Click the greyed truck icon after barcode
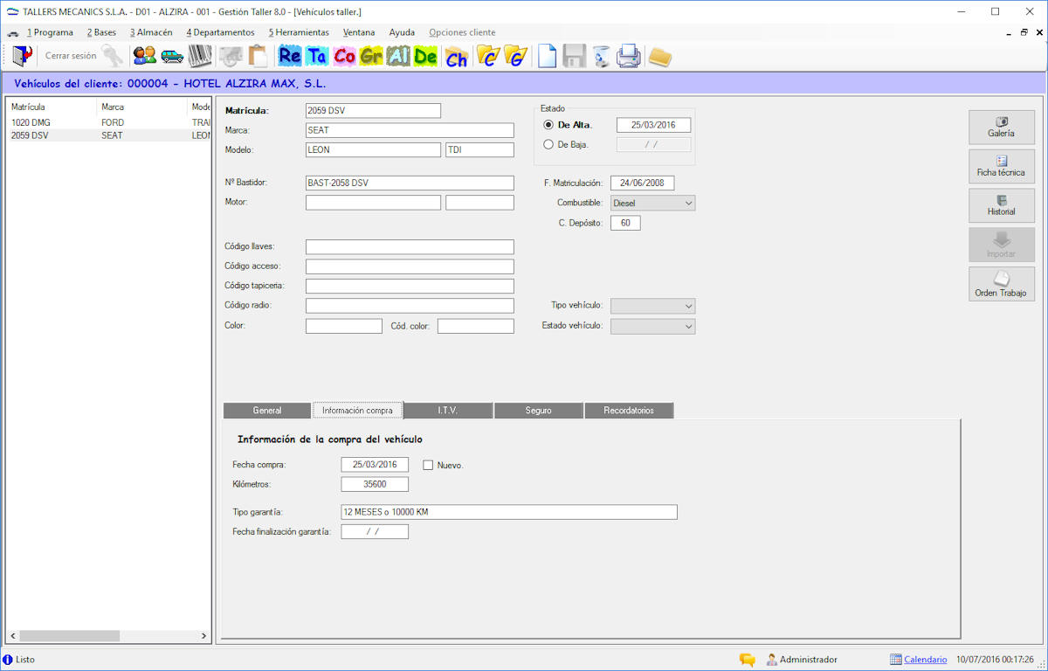This screenshot has width=1048, height=671. 231,56
